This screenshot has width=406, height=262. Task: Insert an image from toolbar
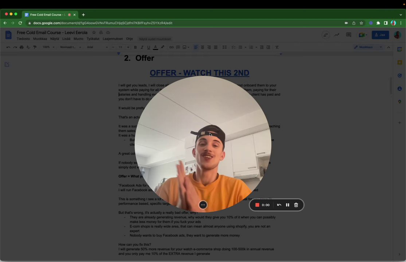185,47
